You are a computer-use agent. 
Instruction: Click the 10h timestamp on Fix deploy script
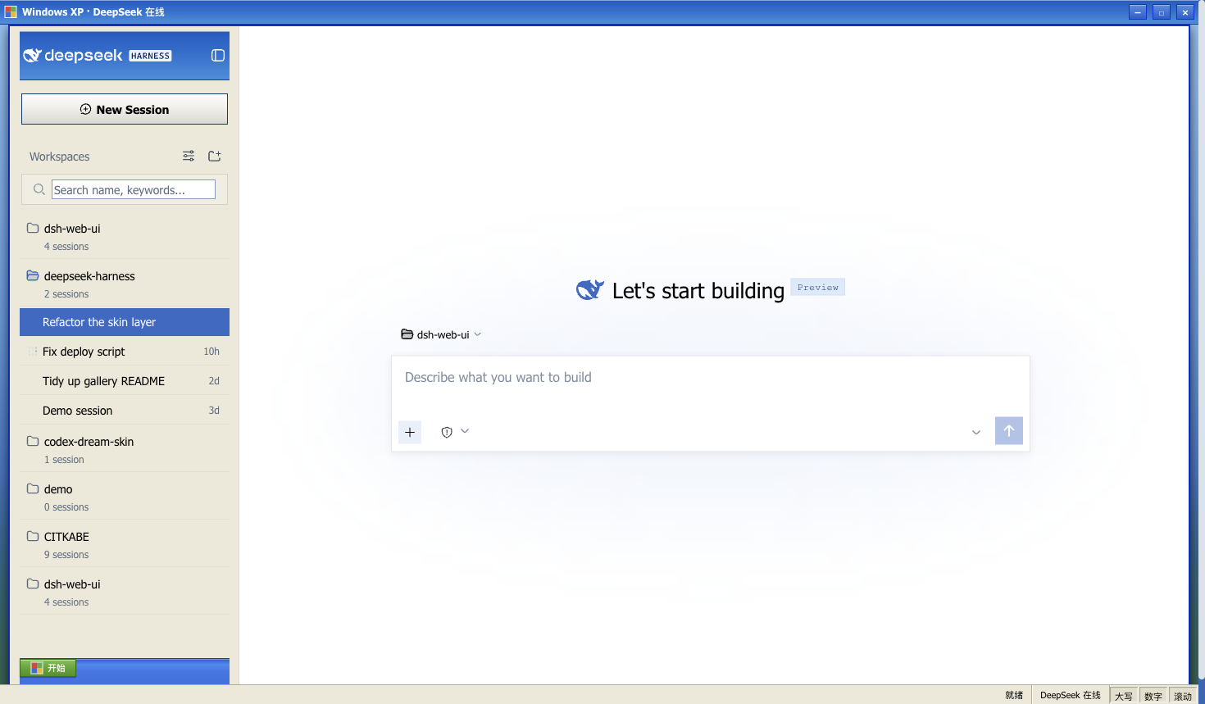pos(211,352)
